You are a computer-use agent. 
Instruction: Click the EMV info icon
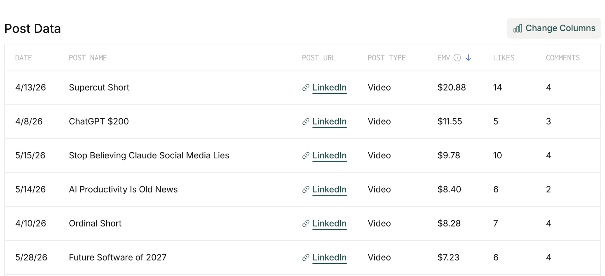click(x=457, y=58)
